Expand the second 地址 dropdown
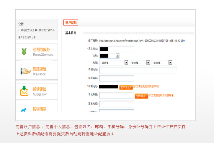 point(148,63)
